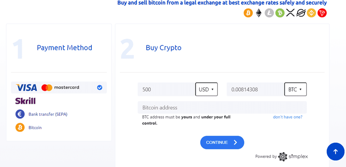Screen dimensions: 346x167
Task: Click the grey Litecoin icon
Action: (269, 13)
